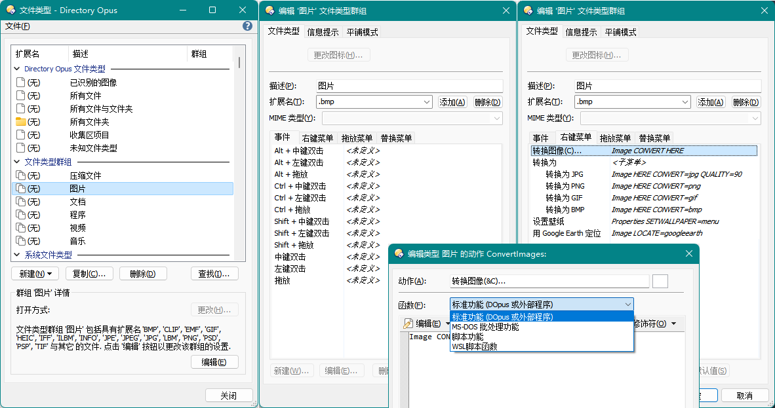This screenshot has width=775, height=408.
Task: Click the yellow folder icon for 所有文件夹
Action: (x=20, y=122)
